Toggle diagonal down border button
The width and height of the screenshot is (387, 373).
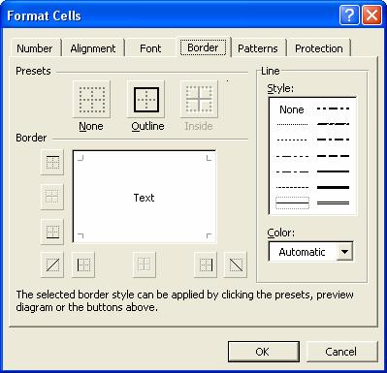tap(236, 264)
